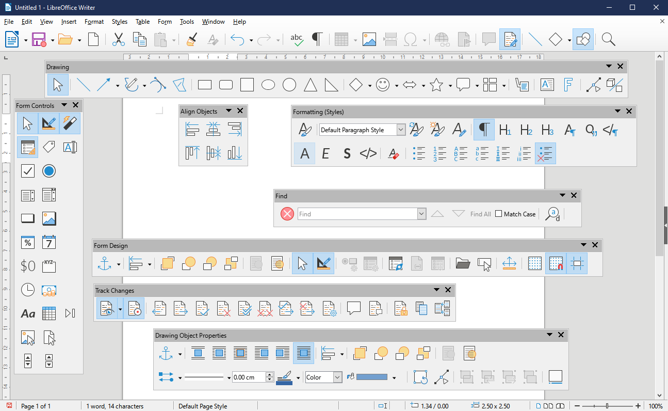Click Insert Comment in Track Changes toolbar
This screenshot has width=668, height=411.
coord(354,308)
